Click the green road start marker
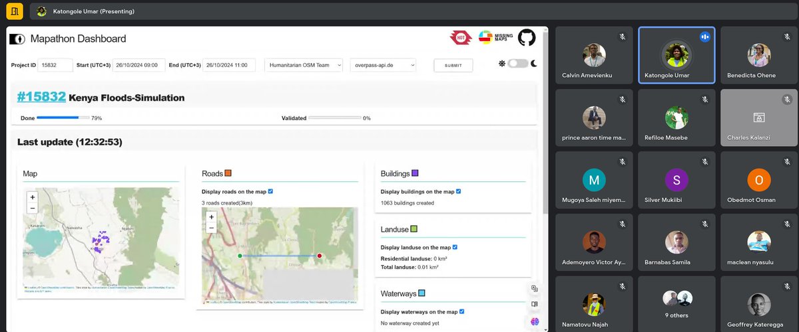 [x=240, y=255]
